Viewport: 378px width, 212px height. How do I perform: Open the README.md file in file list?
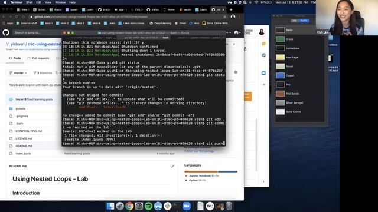pyautogui.click(x=24, y=146)
